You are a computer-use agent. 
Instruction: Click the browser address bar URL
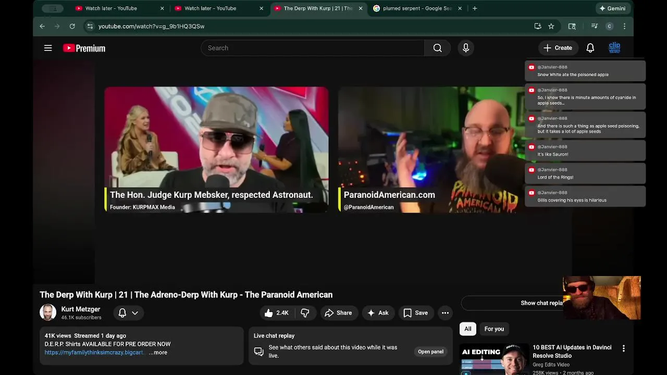coord(151,26)
